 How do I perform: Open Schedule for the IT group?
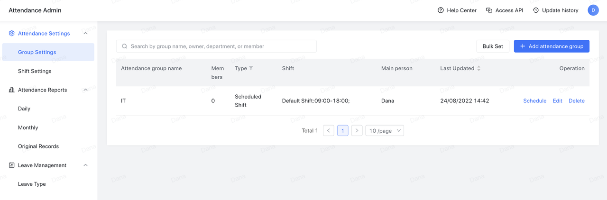point(534,101)
